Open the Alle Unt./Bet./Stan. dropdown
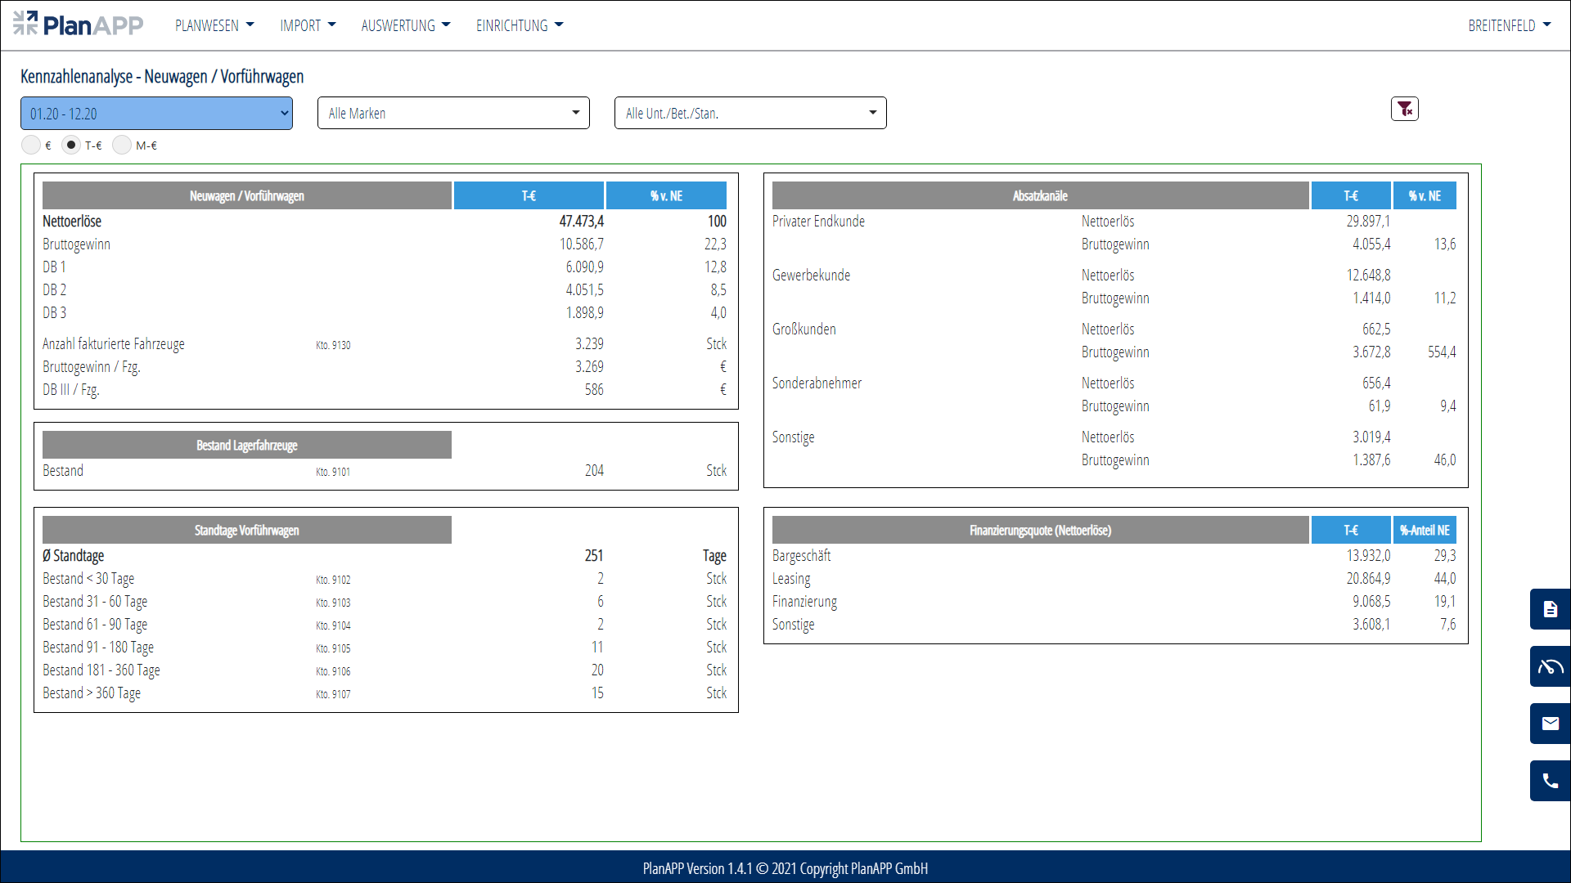This screenshot has height=883, width=1571. click(749, 113)
